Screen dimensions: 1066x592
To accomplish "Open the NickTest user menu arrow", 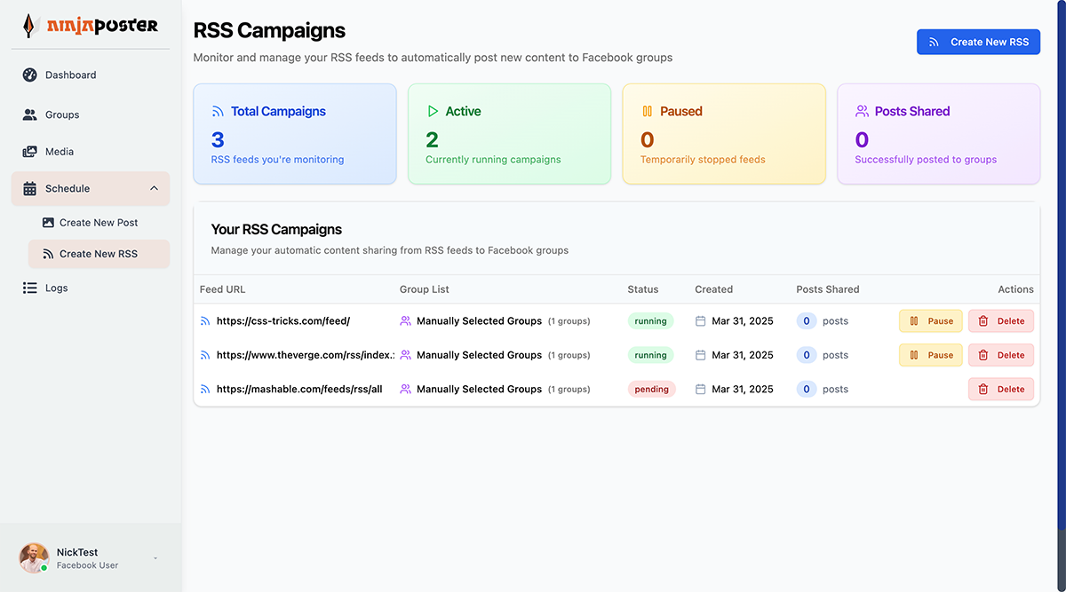I will click(x=155, y=558).
